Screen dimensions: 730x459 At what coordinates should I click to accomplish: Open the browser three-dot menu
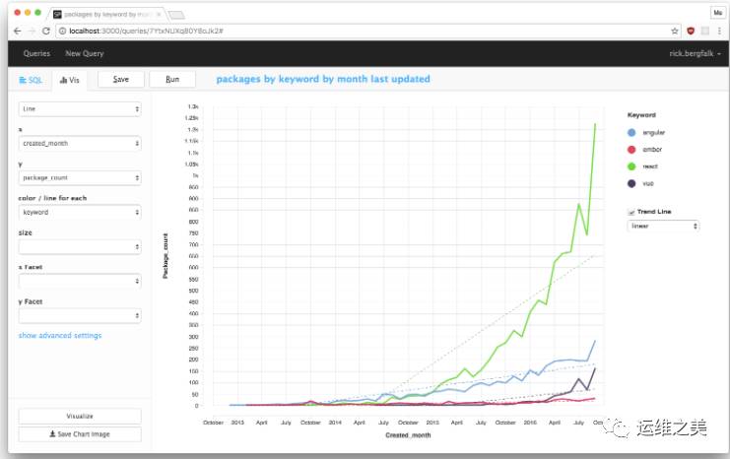(719, 31)
